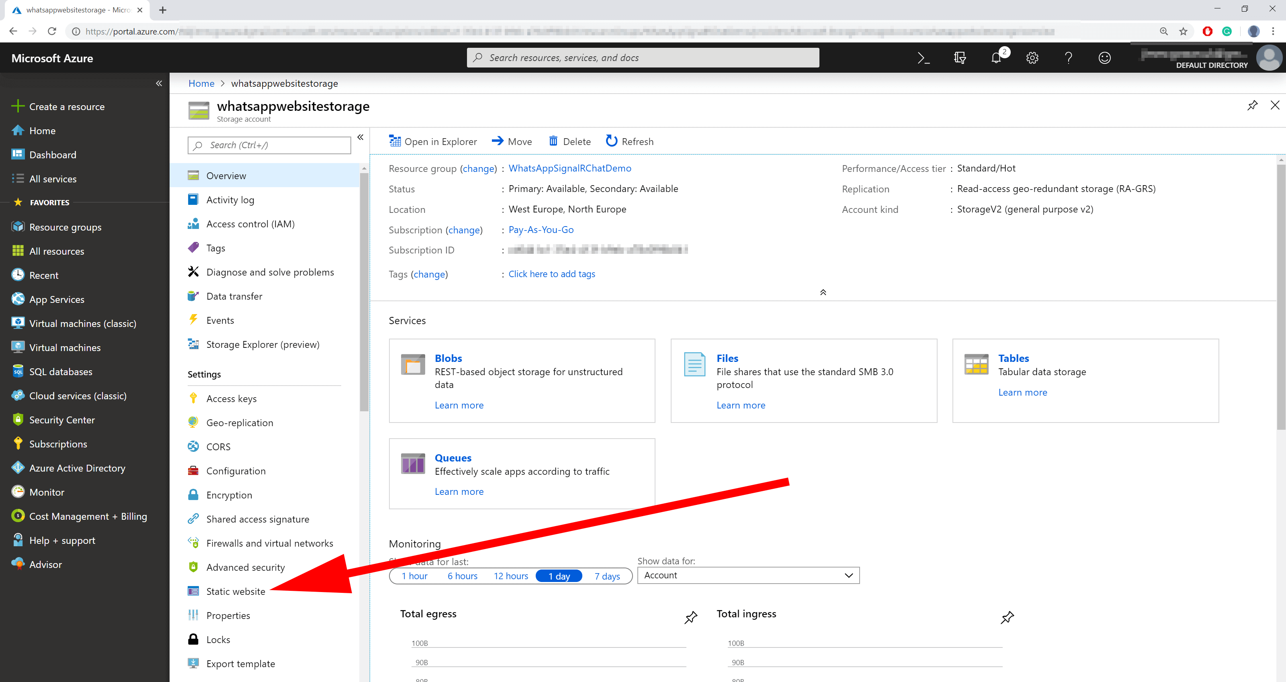The image size is (1286, 682).
Task: Click the resource menu vertical scrollbar
Action: (x=364, y=289)
